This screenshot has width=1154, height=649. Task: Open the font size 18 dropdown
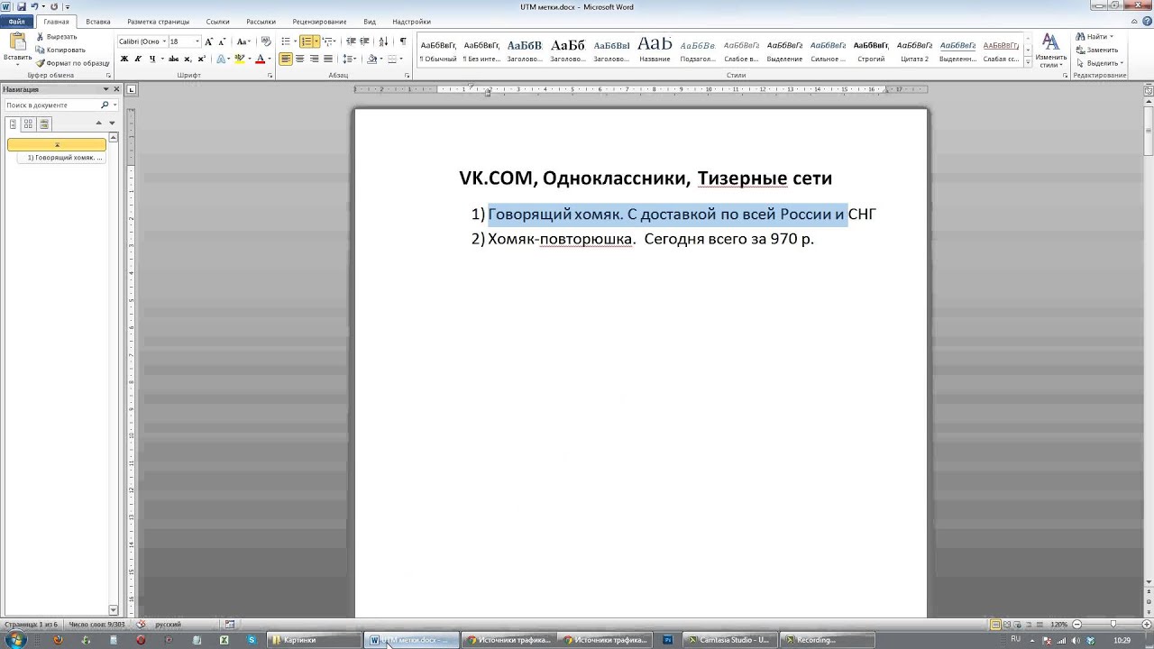click(x=197, y=41)
